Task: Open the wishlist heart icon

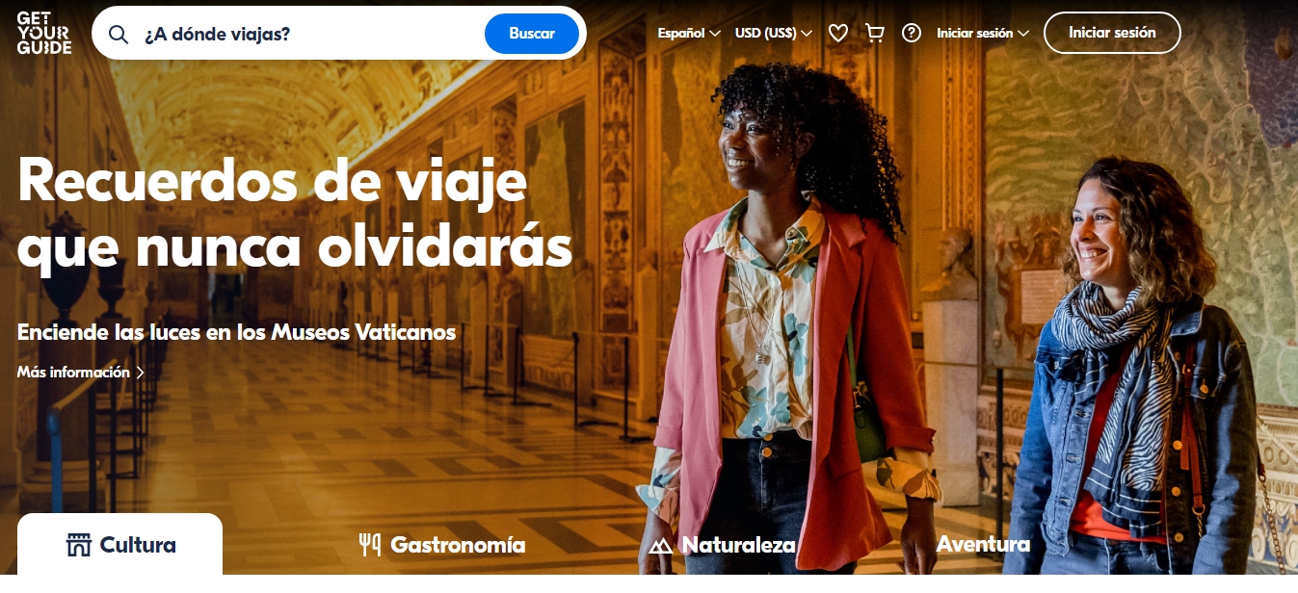Action: pos(838,33)
